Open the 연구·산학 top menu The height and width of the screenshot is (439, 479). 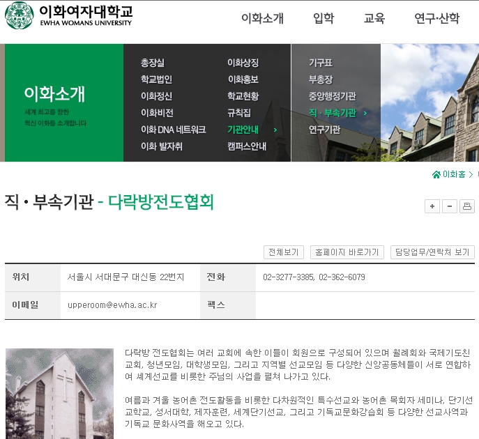(437, 18)
